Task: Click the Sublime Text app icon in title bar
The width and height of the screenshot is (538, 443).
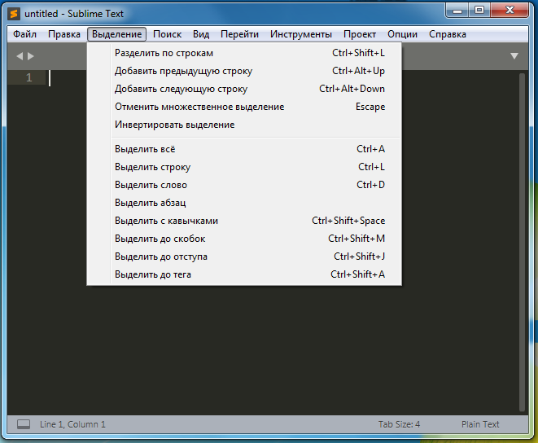Action: click(x=14, y=14)
